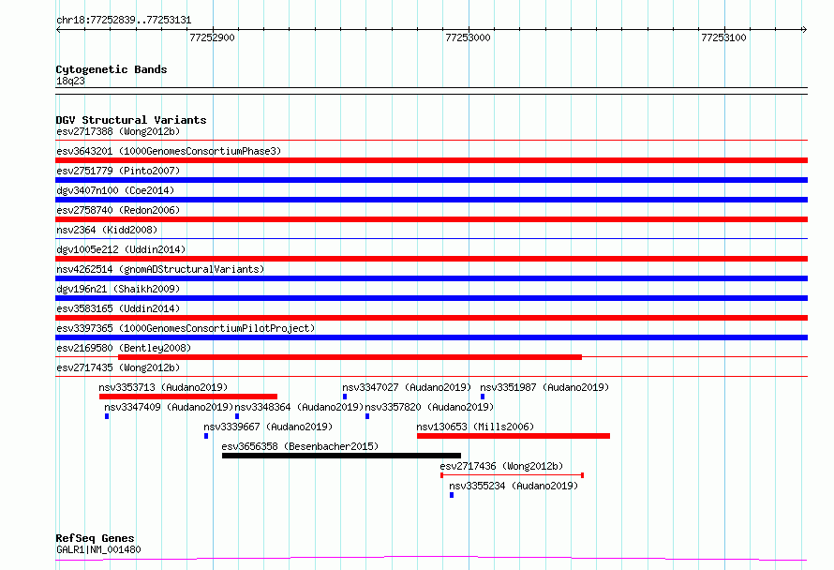Image resolution: width=834 pixels, height=570 pixels.
Task: Select the esv2758740 (Redon2006) label
Action: (118, 210)
